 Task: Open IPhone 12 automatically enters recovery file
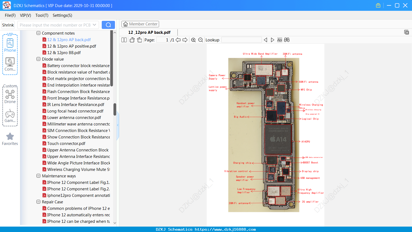[78, 215]
